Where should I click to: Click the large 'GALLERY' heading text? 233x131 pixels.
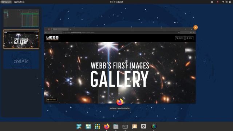point(119,79)
